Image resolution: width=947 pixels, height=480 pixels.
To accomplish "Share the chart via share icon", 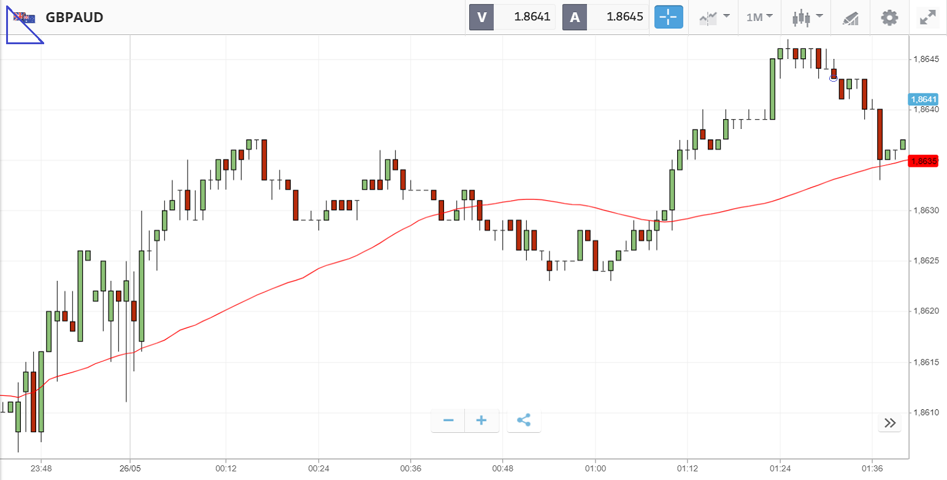I will (x=524, y=420).
